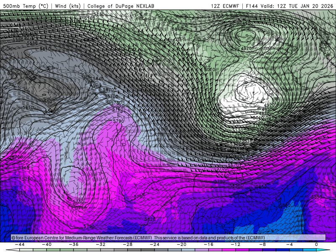The height and width of the screenshot is (252, 336).
Task: Click the "12Z TUE JAN 20 2026" valid time
Action: pos(305,6)
